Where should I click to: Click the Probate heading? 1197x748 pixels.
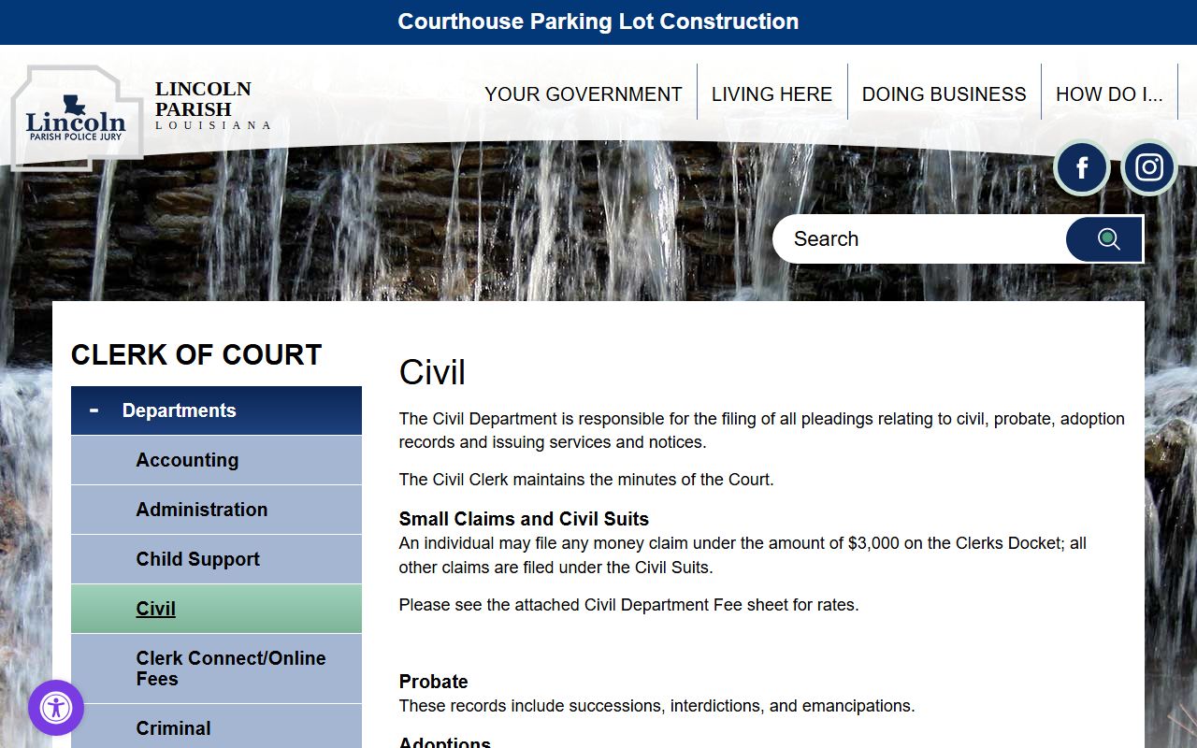pyautogui.click(x=433, y=682)
